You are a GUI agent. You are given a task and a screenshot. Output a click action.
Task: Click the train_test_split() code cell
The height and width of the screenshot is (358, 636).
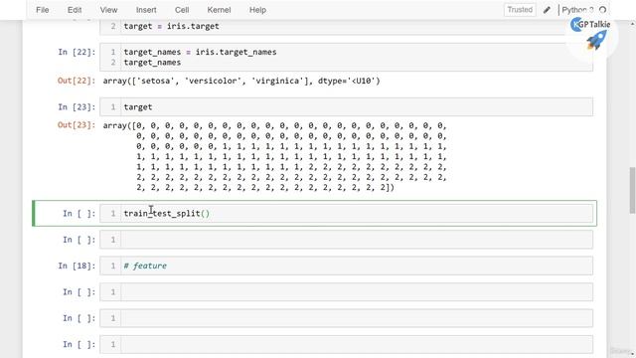(x=347, y=214)
